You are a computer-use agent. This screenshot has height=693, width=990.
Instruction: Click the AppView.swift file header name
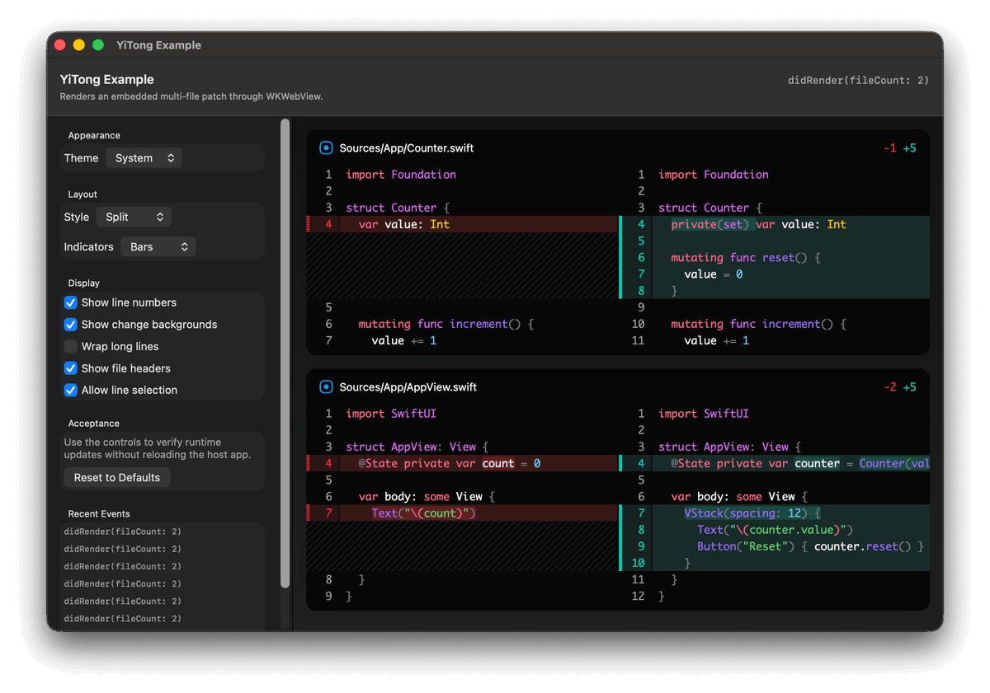pos(408,387)
